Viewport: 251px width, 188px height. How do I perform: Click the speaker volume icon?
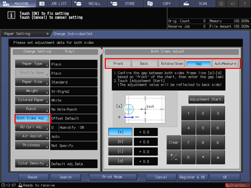[233, 3]
